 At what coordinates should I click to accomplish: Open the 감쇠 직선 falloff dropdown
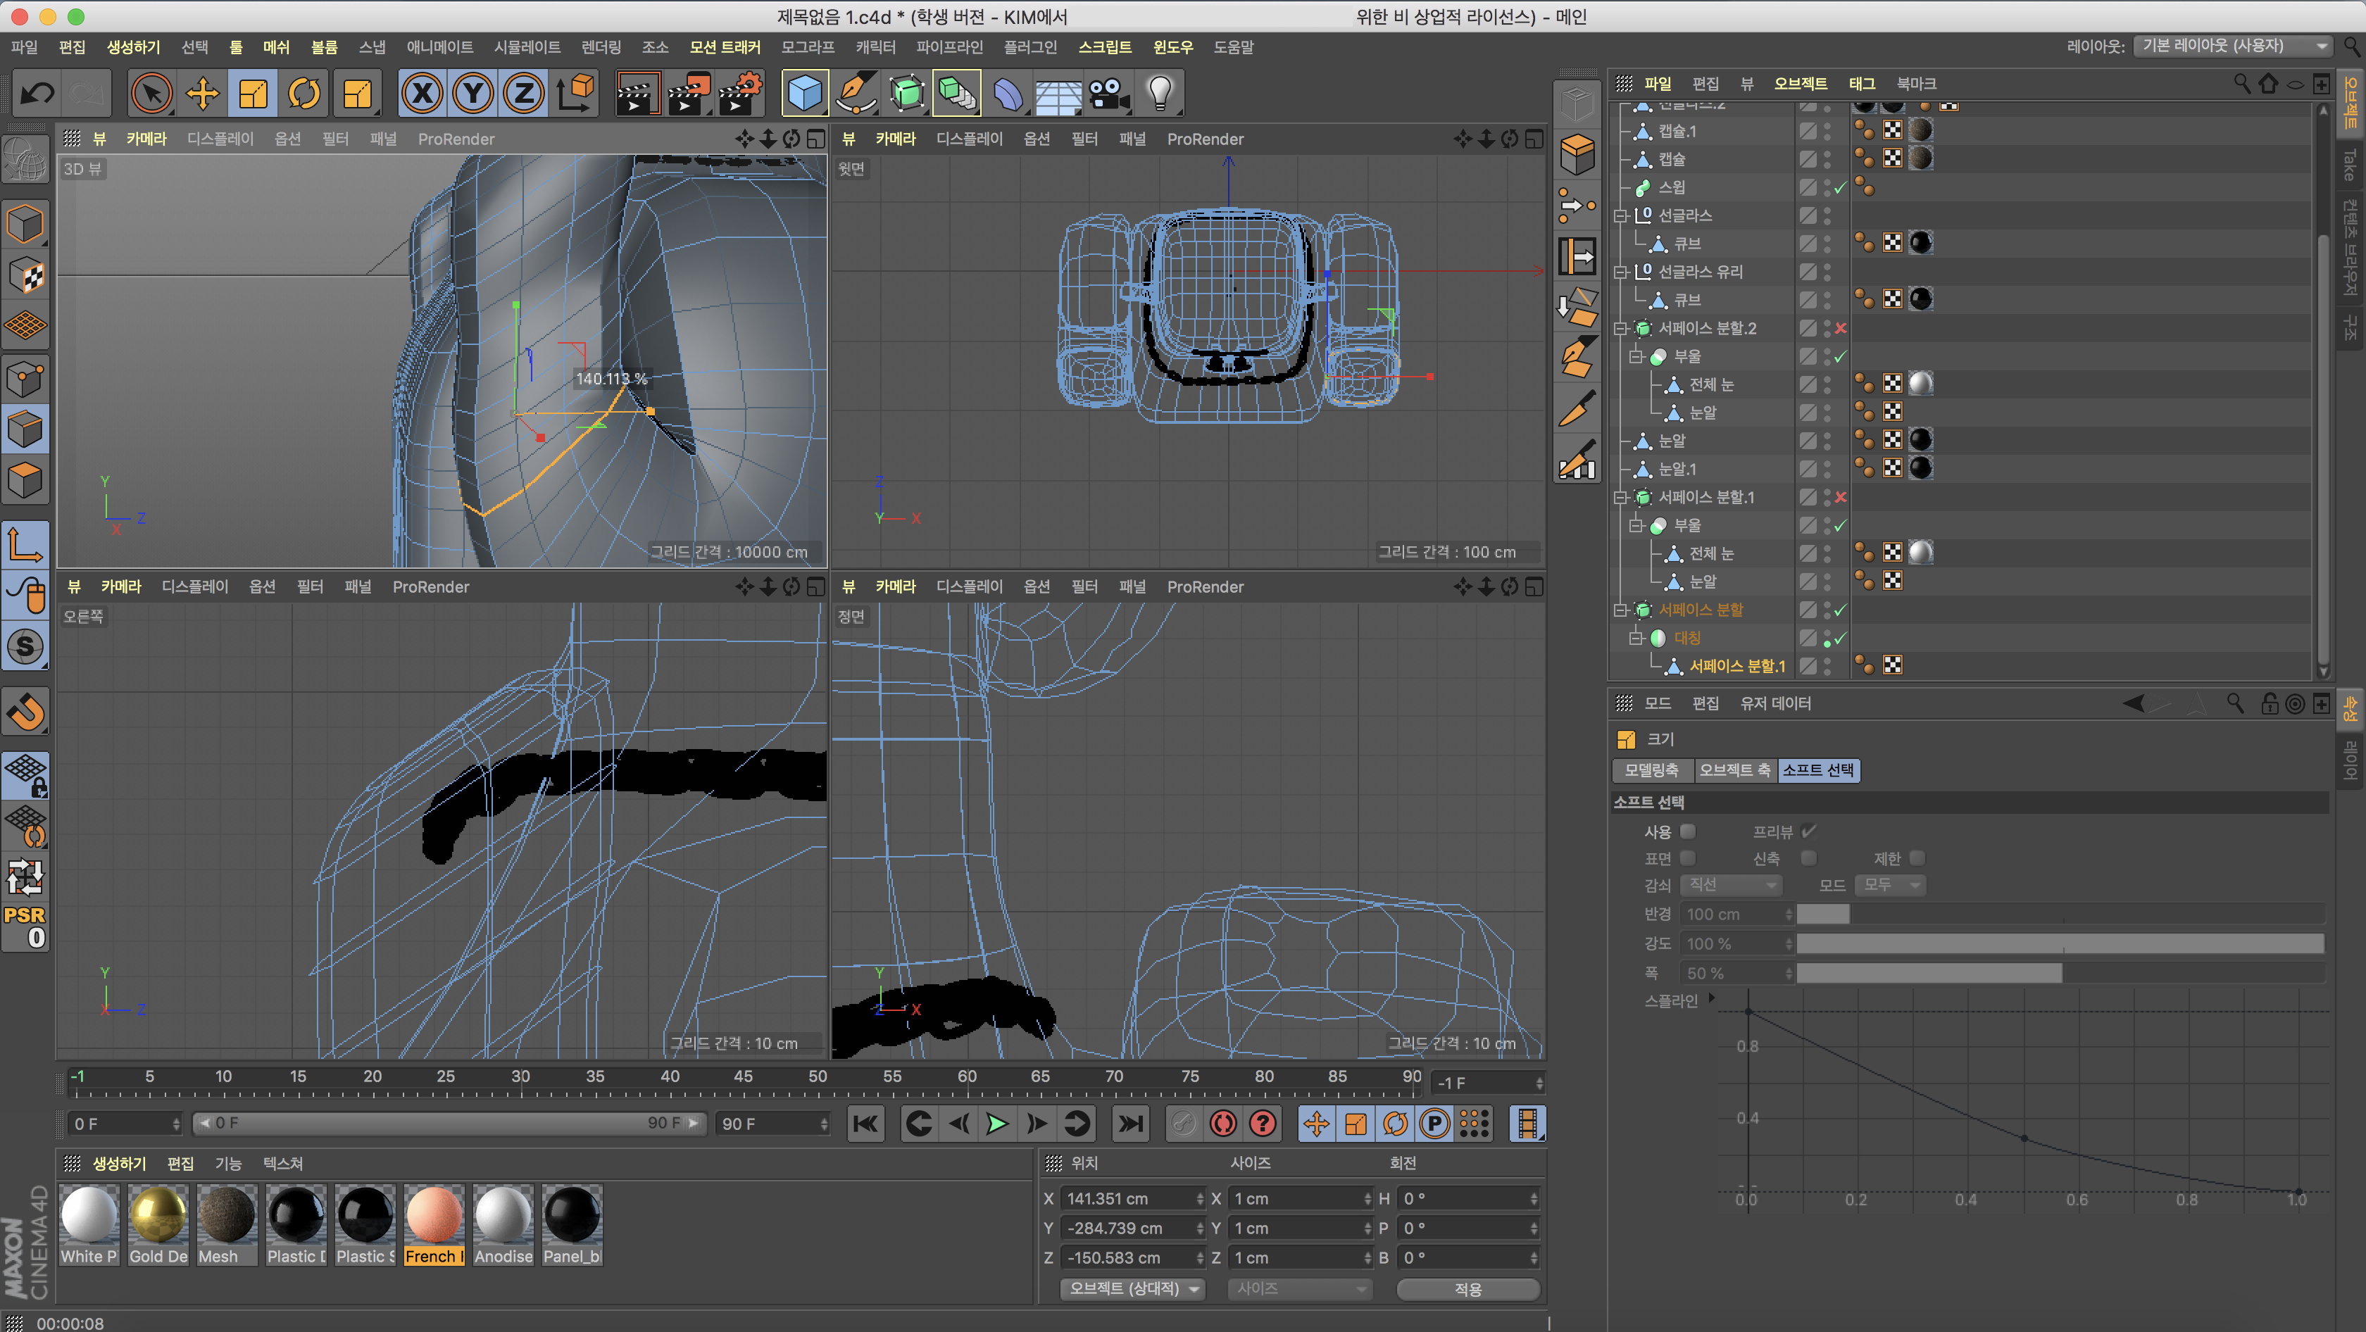(x=1732, y=885)
